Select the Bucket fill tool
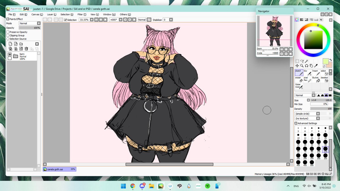The image size is (340, 191). pyautogui.click(x=316, y=79)
